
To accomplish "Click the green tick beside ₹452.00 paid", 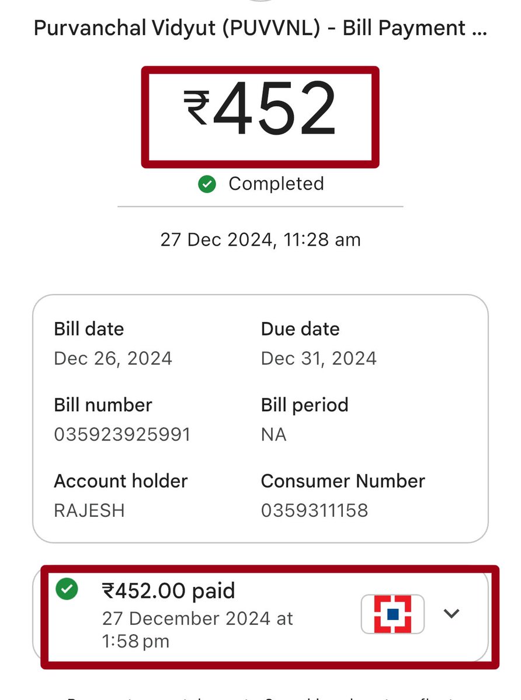I will point(67,589).
